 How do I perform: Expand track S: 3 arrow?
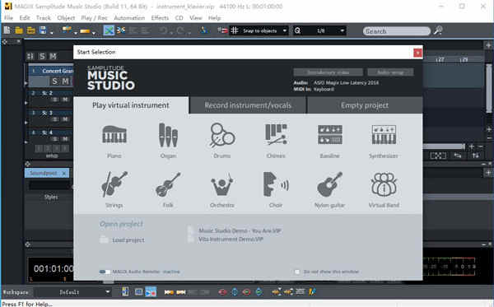click(x=26, y=123)
